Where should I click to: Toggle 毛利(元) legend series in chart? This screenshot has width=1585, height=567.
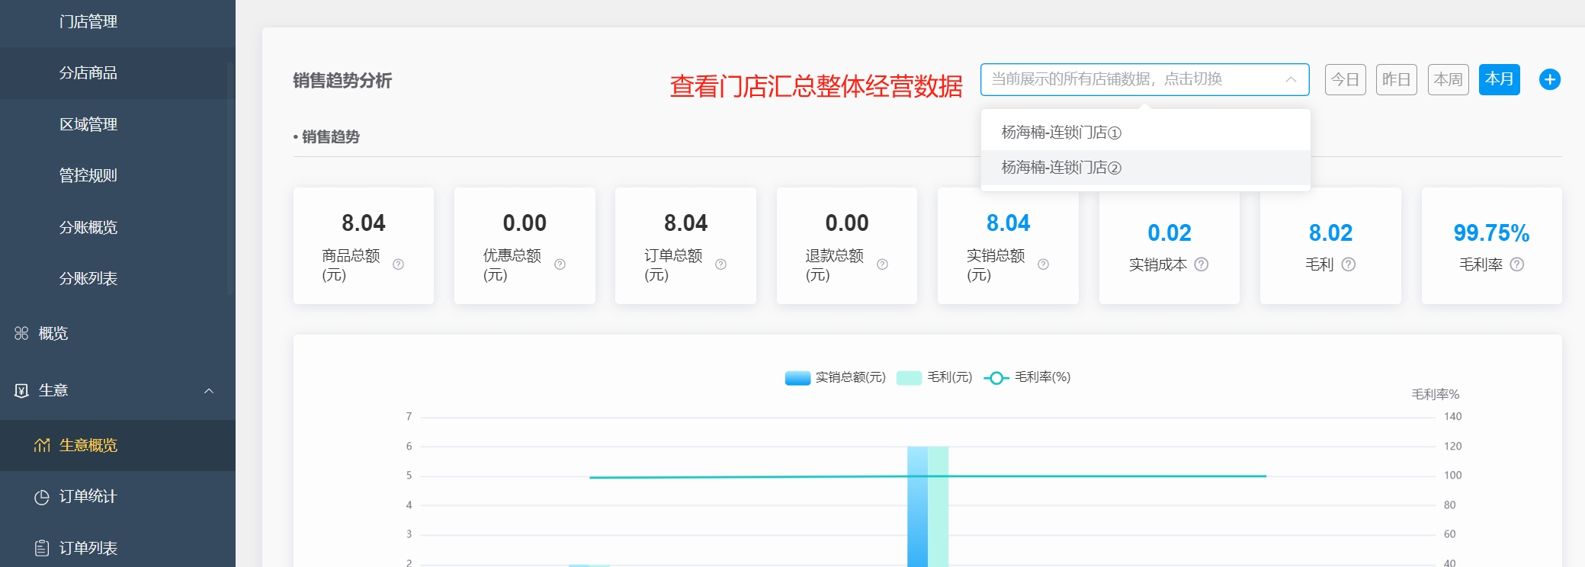(x=935, y=377)
